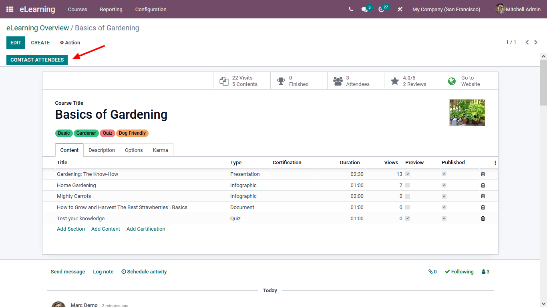Screen dimensions: 547x307
Task: Click the Log note link
Action: tap(103, 272)
